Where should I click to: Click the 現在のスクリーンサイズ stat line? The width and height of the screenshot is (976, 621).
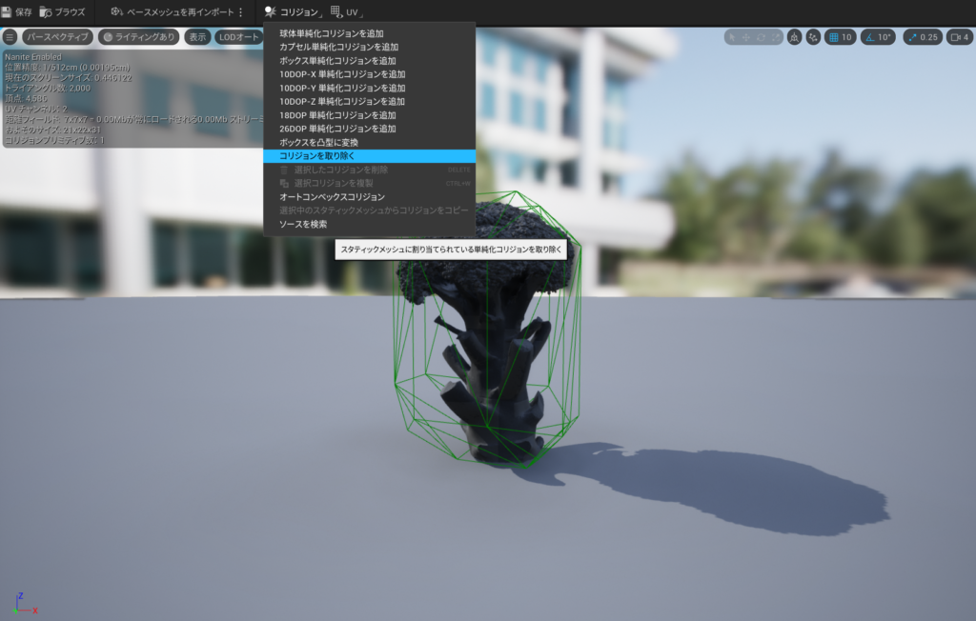coord(69,78)
